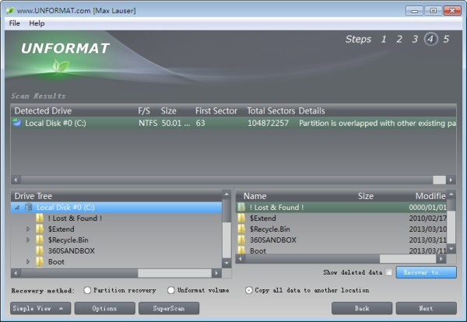Image resolution: width=467 pixels, height=322 pixels.
Task: Select 360SANDBOX in Drive Tree
Action: tap(72, 251)
